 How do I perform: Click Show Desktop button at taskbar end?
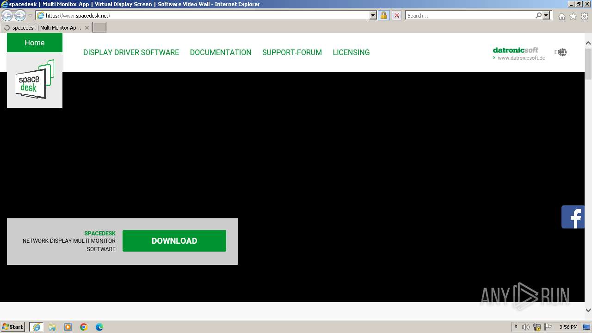pyautogui.click(x=586, y=327)
